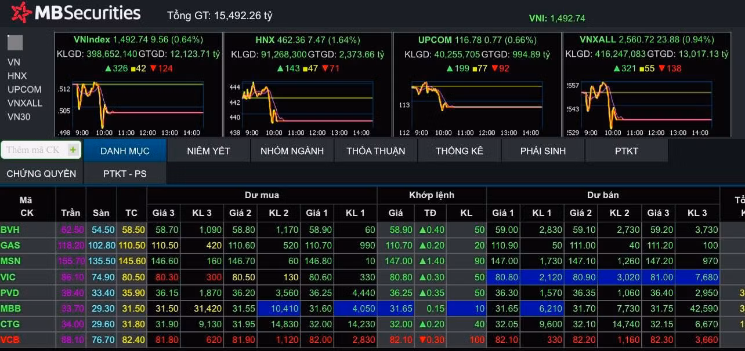The image size is (745, 351).
Task: Click the gray square icon above the VN link
Action: pyautogui.click(x=15, y=43)
